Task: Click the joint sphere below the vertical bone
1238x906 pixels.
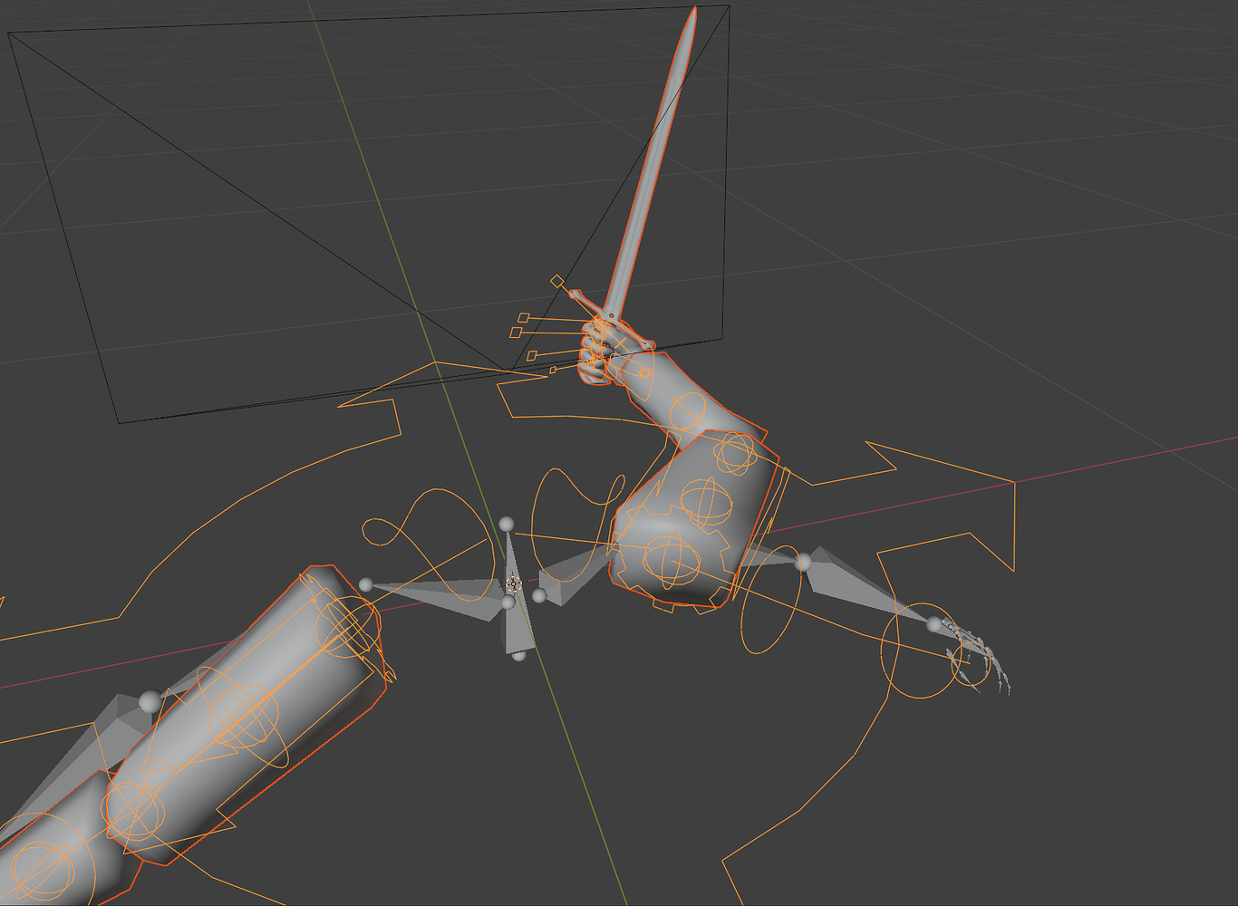Action: [x=518, y=654]
